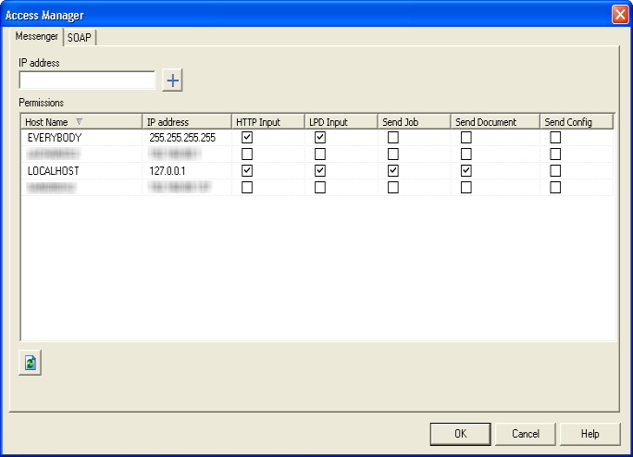Enable Send Config for LOCALHOST
633x457 pixels.
pos(555,171)
